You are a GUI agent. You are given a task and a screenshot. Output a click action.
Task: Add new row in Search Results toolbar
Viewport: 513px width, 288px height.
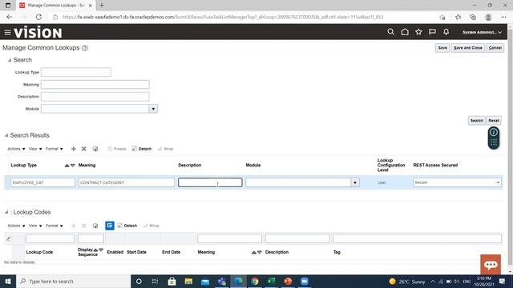pos(74,149)
